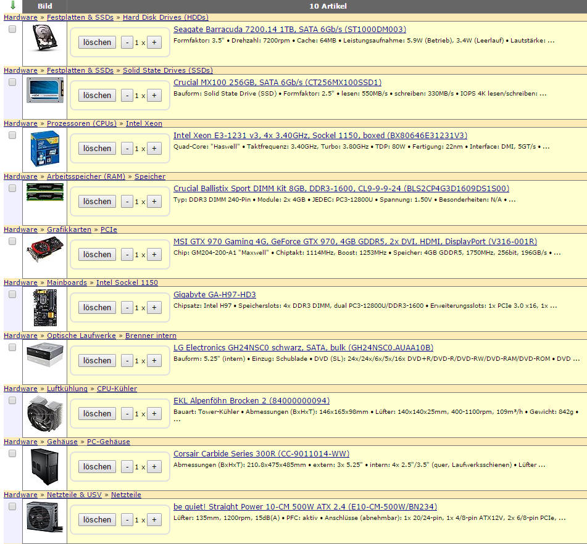Open the Crucial MX100 SSD thumbnail

(x=45, y=90)
